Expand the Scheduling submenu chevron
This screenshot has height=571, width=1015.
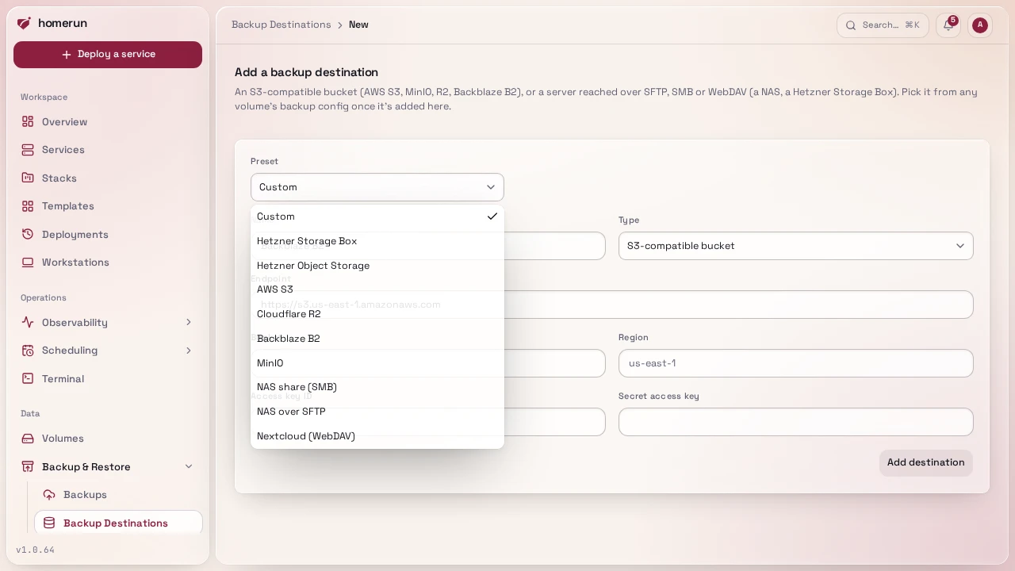click(x=189, y=351)
